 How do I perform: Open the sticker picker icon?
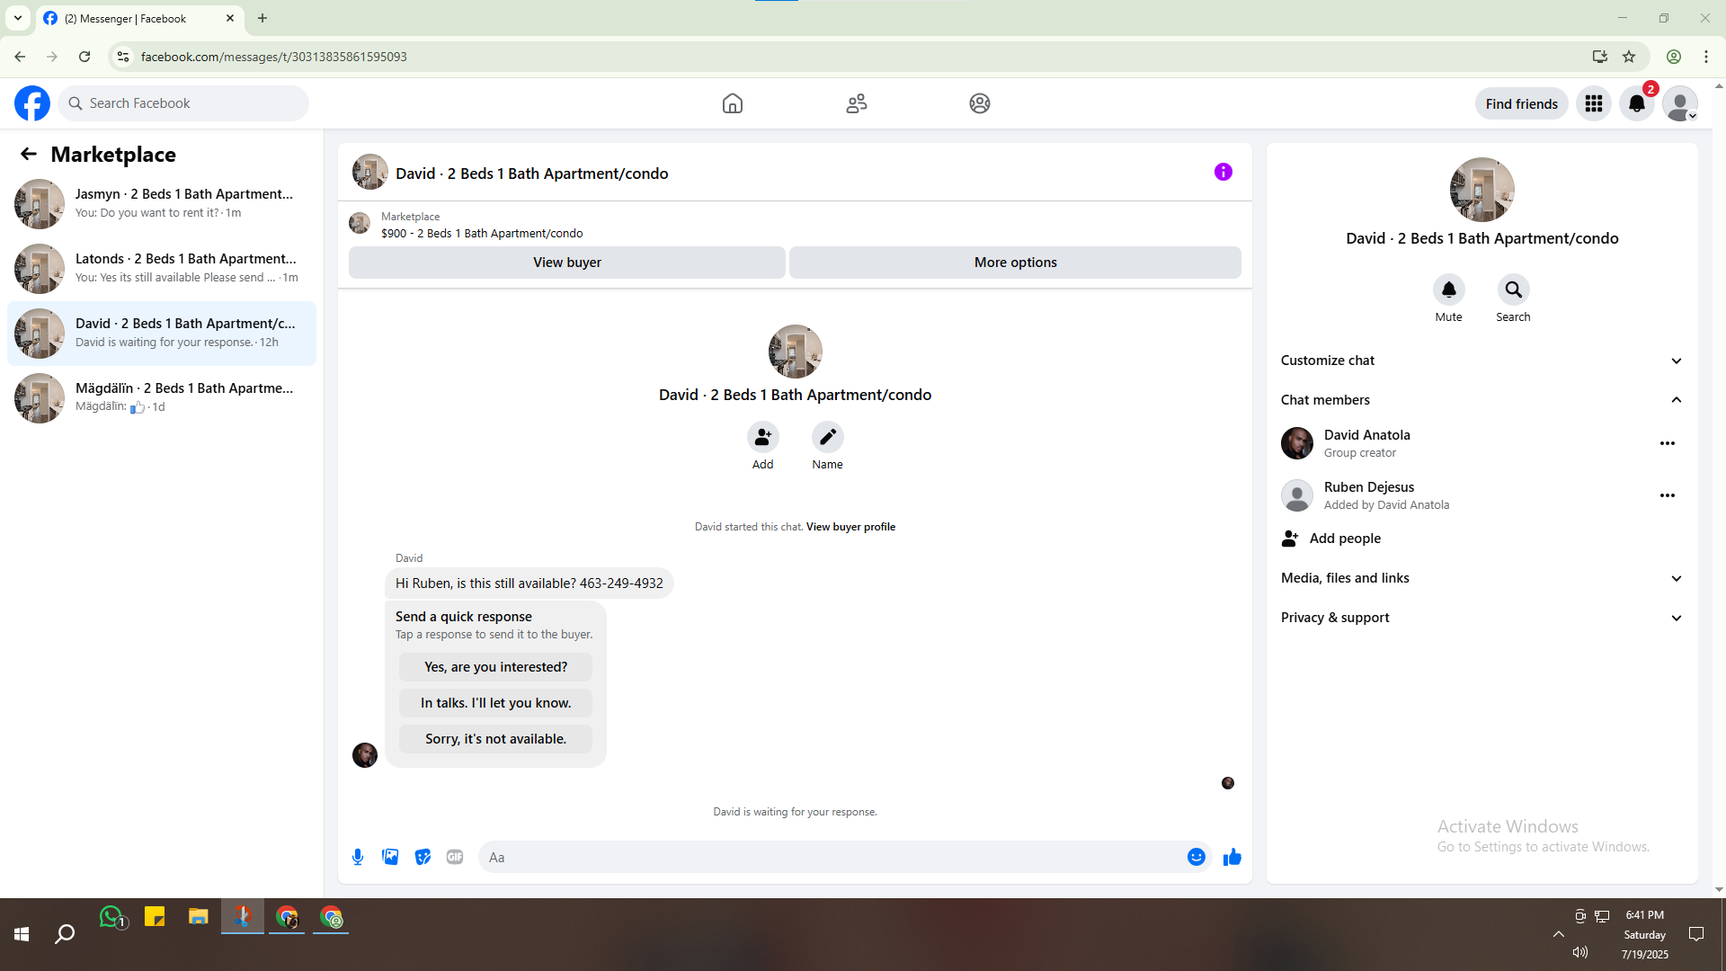pos(423,857)
